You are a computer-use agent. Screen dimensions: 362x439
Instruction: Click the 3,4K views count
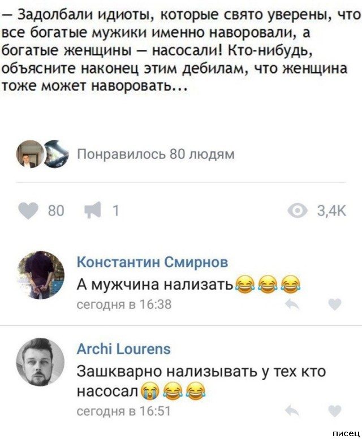pos(331,211)
